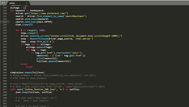Click 'simplejson.dumps(FullJson)' line
Viewport: 189px width, 107px height.
click(x=27, y=73)
